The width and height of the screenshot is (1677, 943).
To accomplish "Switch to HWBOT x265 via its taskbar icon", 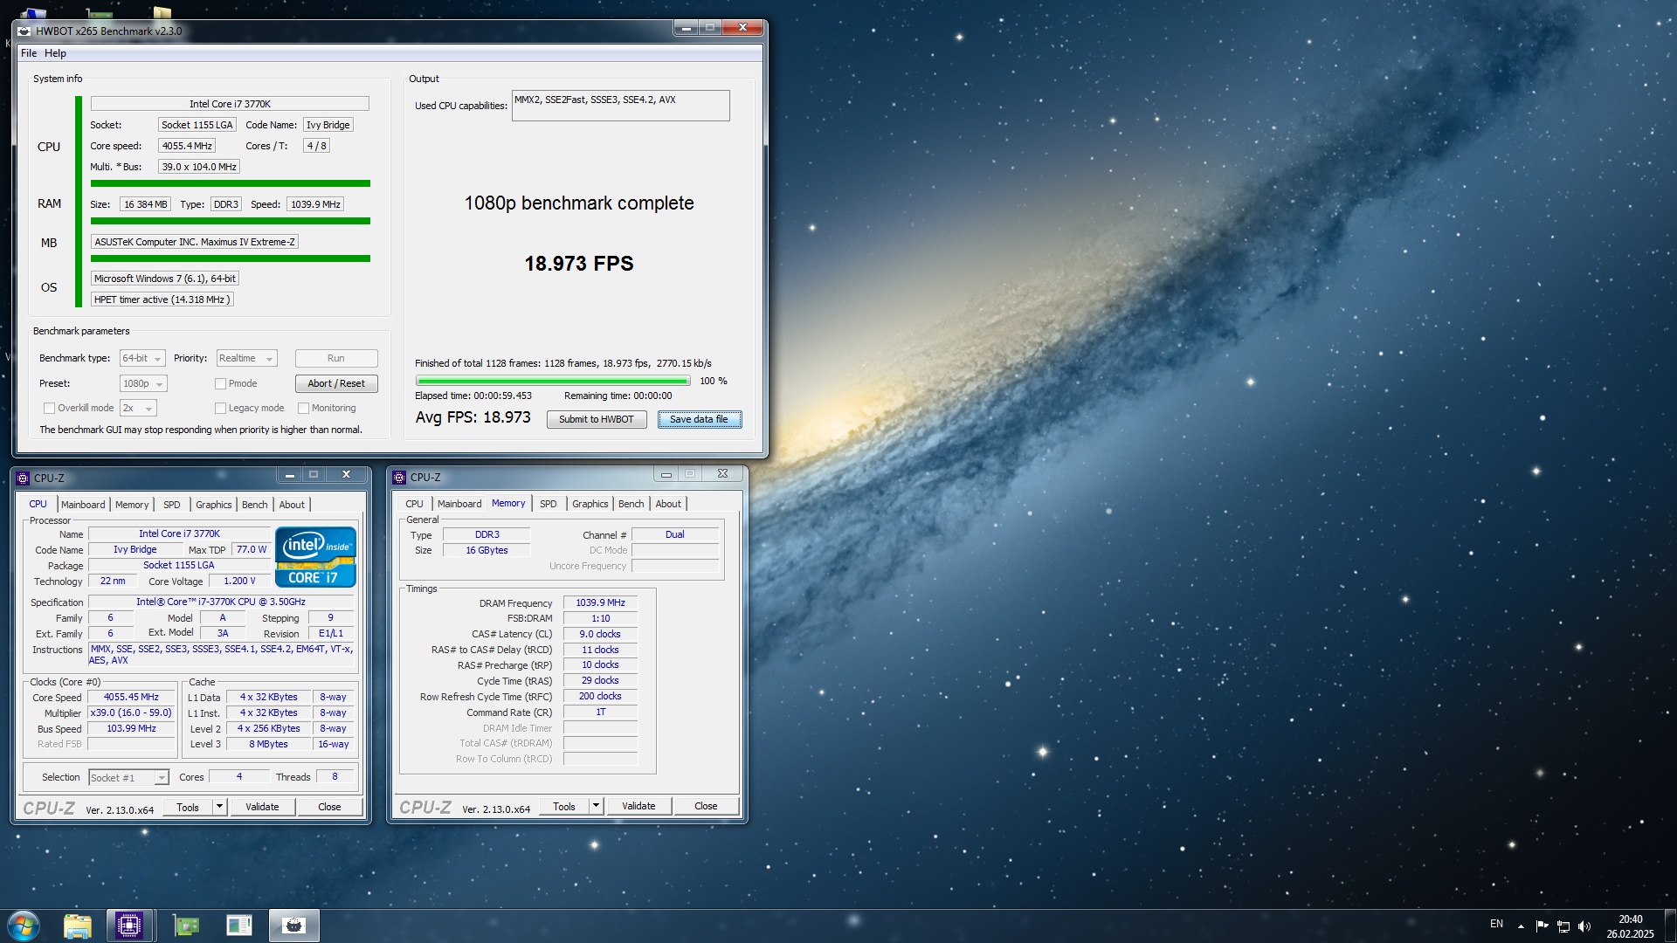I will click(294, 926).
